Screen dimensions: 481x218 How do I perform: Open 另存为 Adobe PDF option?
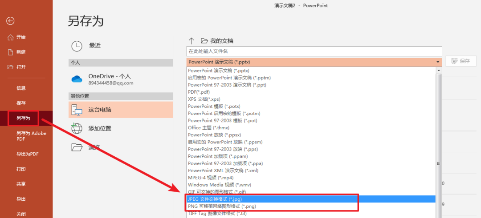(x=31, y=136)
